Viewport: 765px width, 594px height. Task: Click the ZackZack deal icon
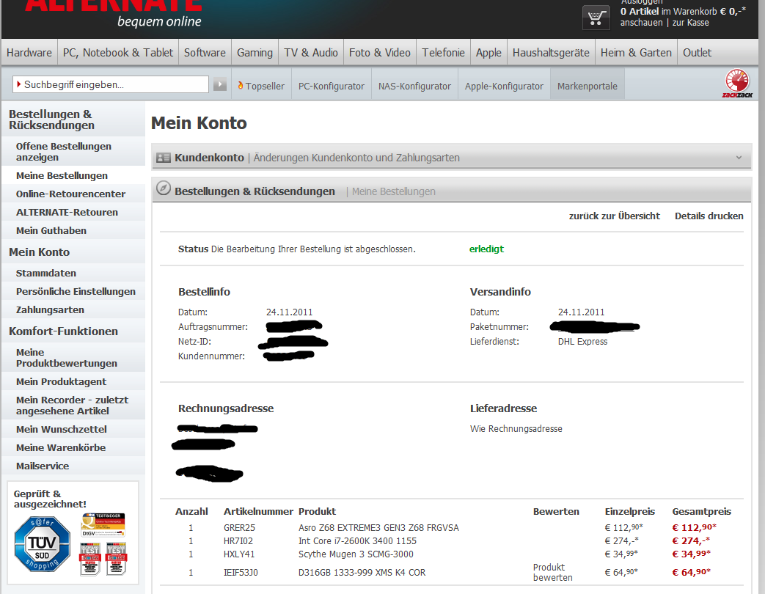point(737,84)
